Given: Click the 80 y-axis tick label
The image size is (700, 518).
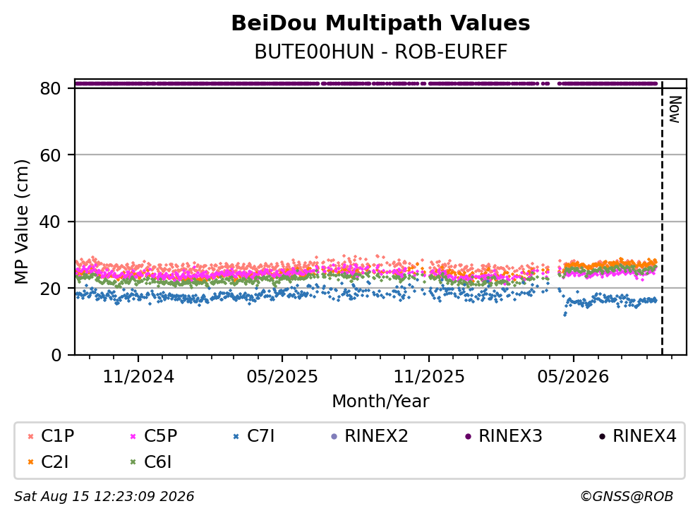Looking at the screenshot, I should tap(50, 88).
